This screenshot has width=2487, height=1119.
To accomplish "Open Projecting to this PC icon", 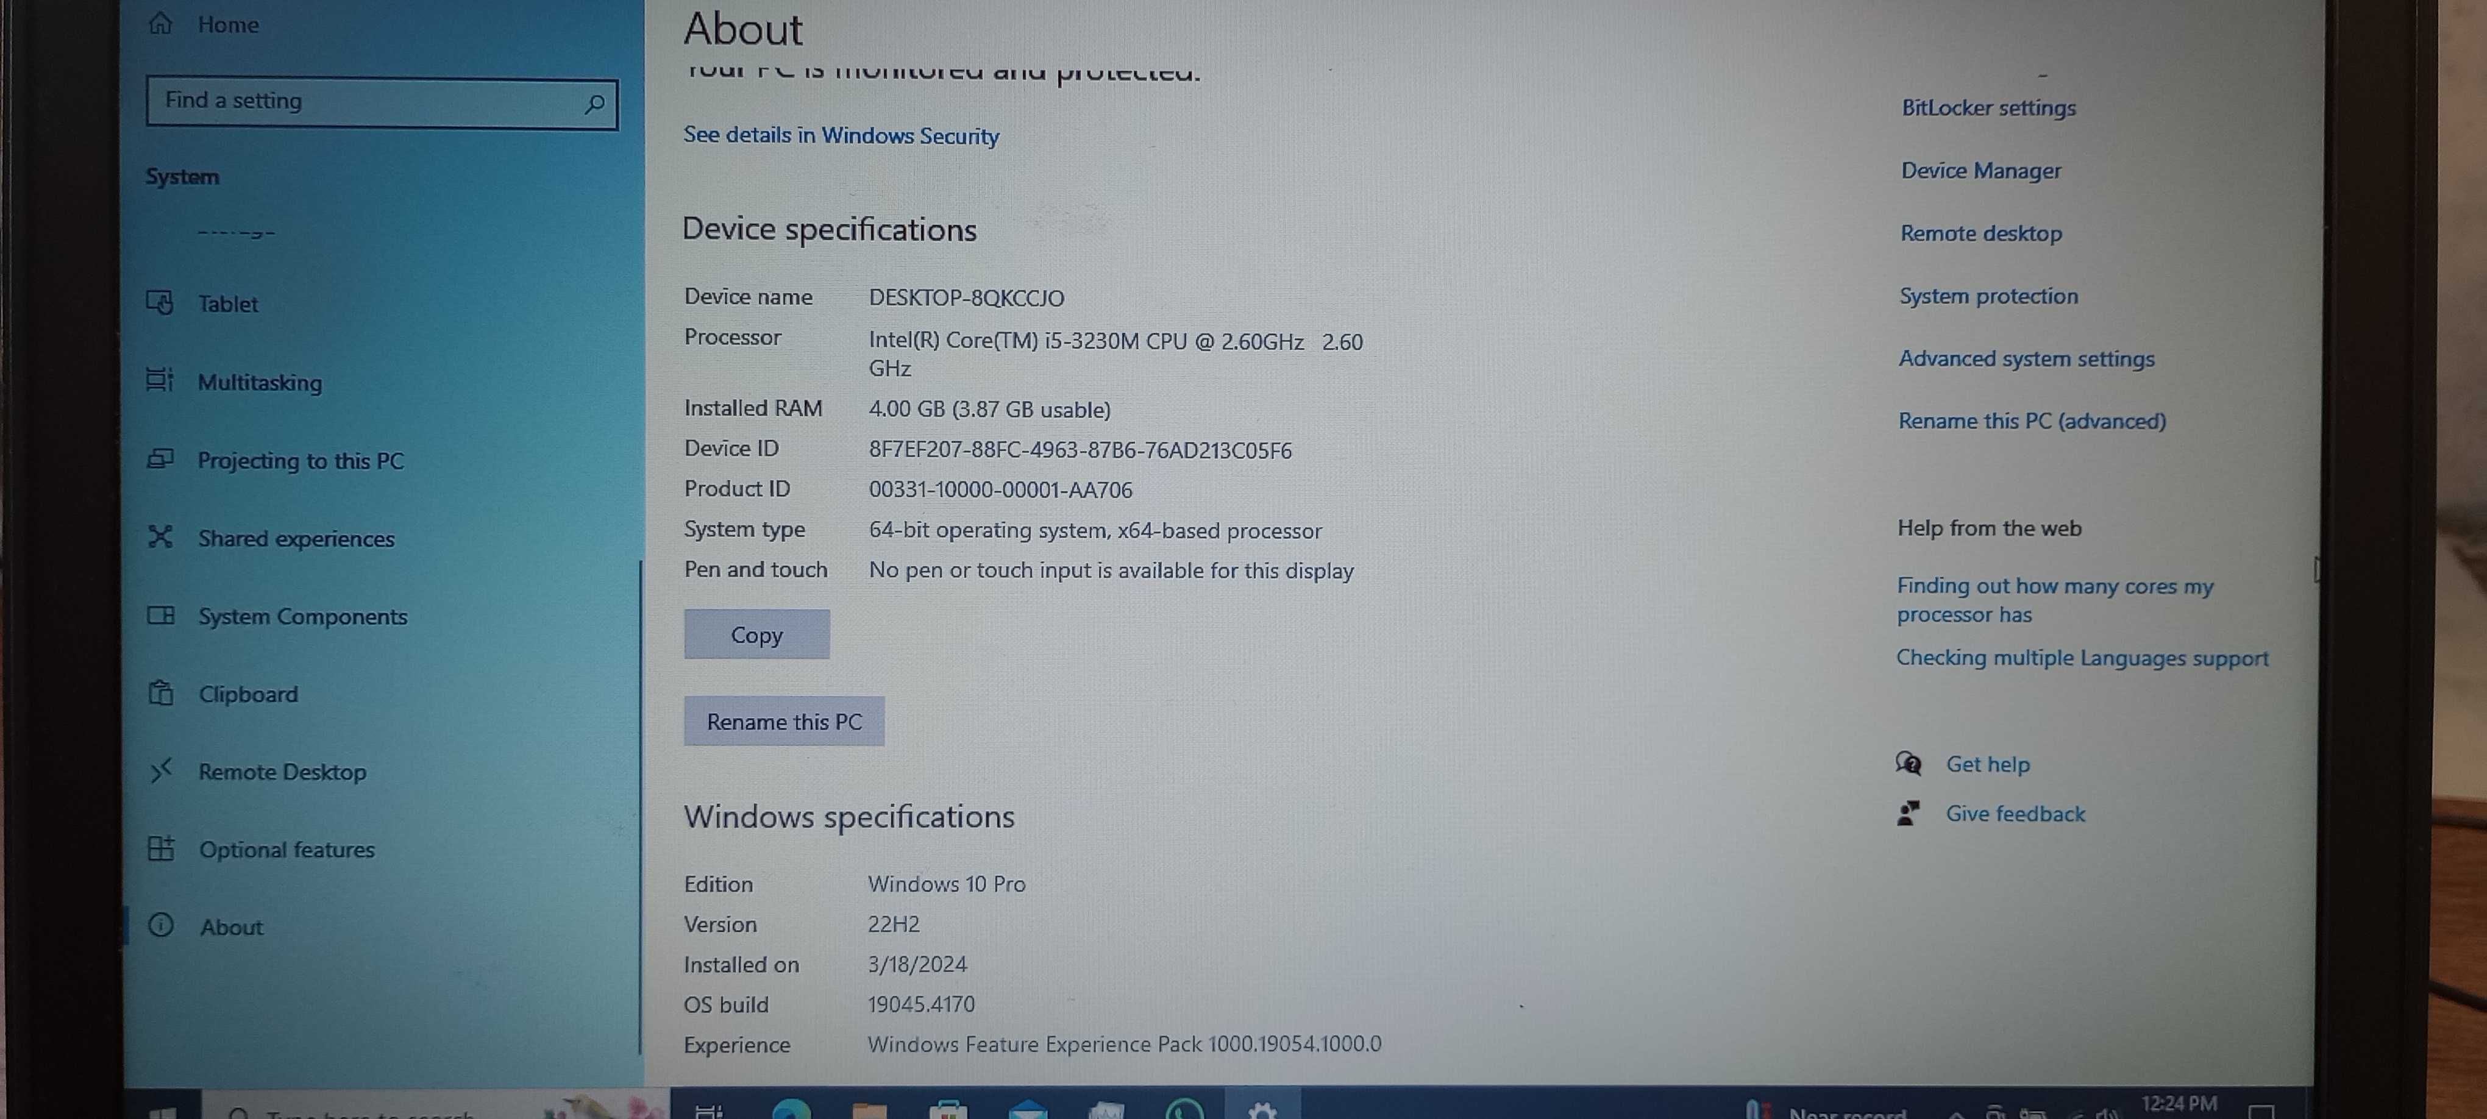I will coord(160,458).
